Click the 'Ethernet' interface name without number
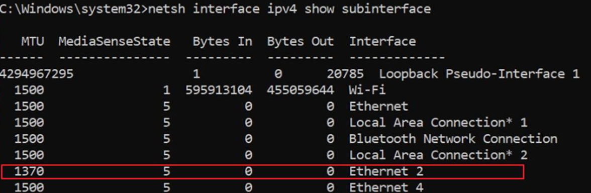This screenshot has width=591, height=193. coord(378,107)
